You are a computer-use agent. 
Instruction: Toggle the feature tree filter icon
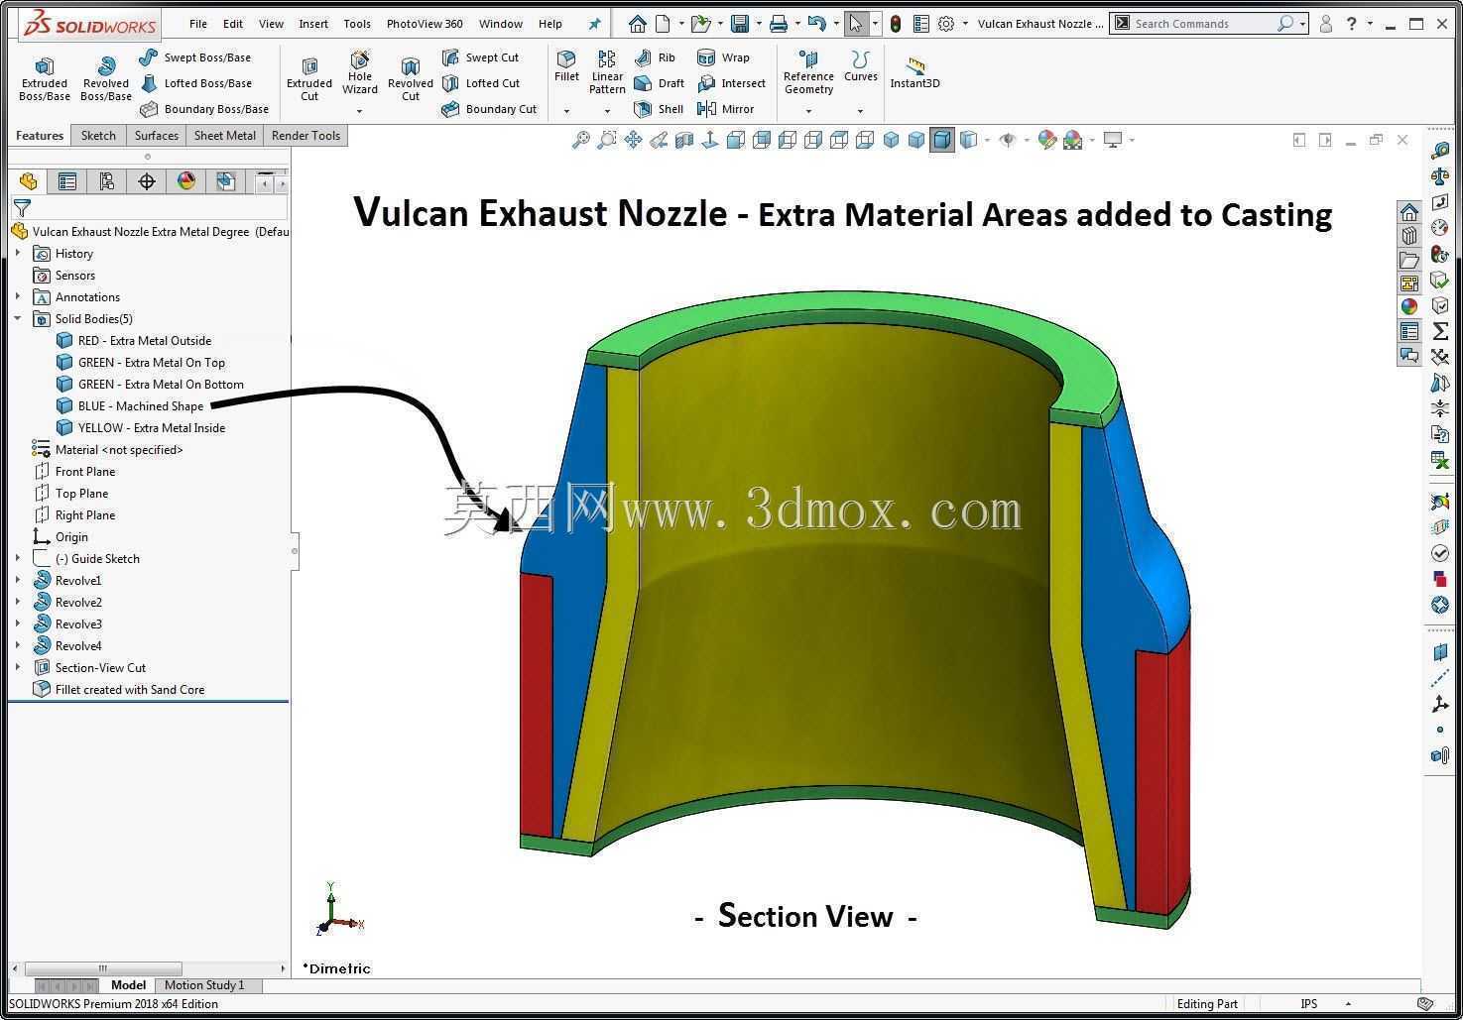[x=22, y=207]
